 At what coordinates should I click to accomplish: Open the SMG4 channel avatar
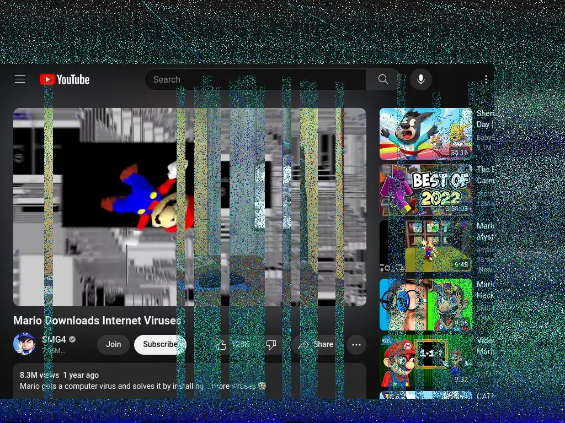(24, 344)
